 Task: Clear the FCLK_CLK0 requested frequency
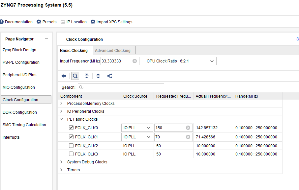pos(188,128)
